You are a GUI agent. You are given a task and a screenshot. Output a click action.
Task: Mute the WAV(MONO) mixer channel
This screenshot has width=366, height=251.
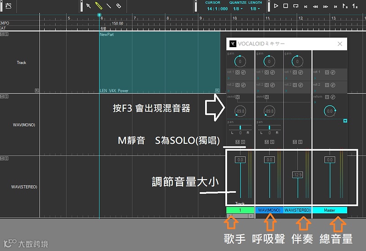coord(267,142)
